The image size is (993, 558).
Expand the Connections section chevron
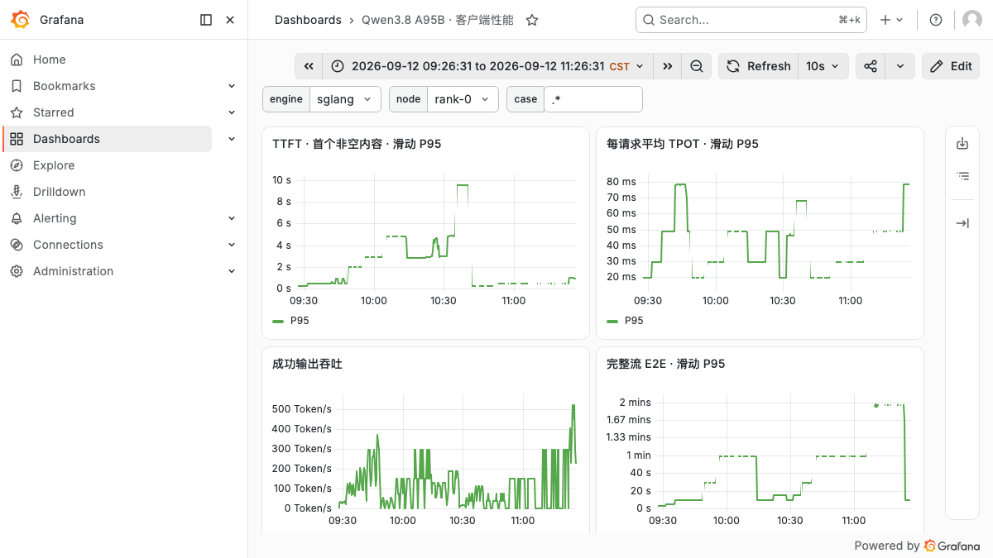[232, 245]
